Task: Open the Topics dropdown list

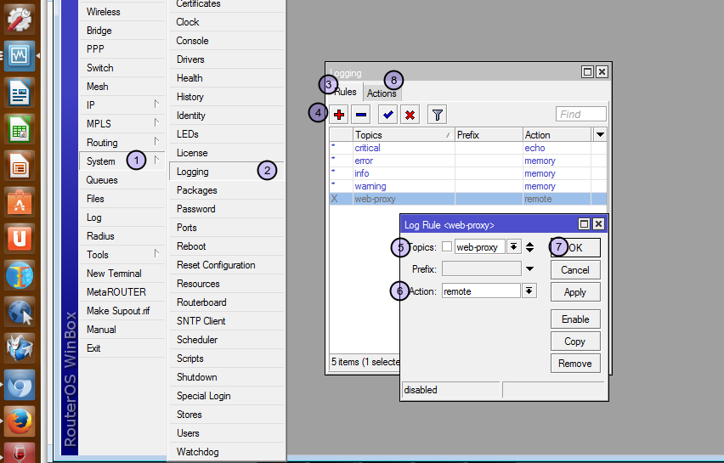Action: (513, 247)
